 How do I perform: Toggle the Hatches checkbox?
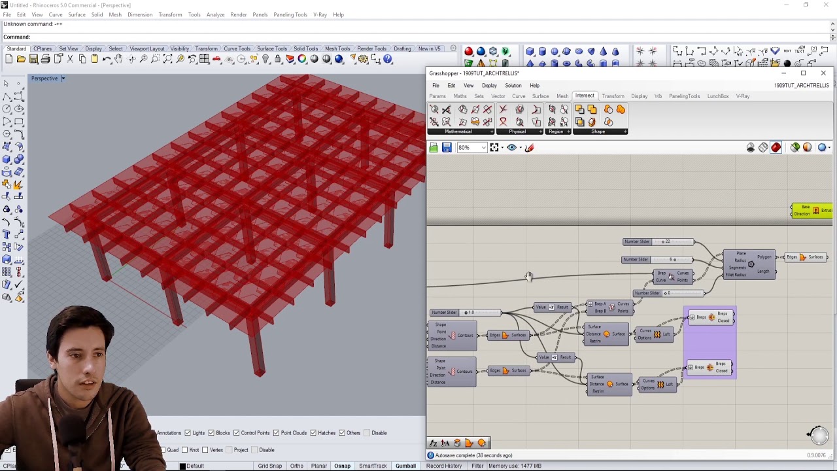tap(313, 433)
